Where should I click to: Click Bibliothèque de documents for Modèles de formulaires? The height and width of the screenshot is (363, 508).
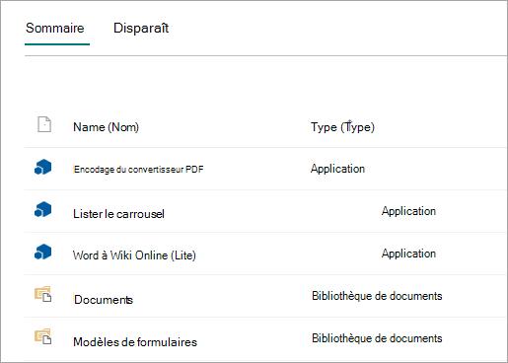point(377,338)
